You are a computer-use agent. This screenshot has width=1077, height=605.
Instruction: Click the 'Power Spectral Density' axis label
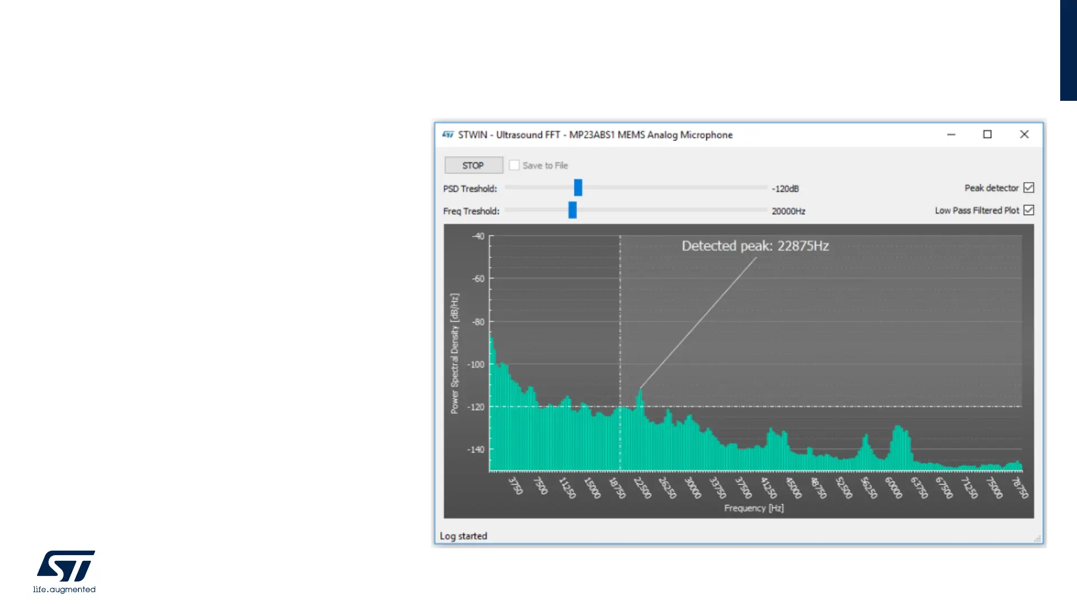pos(454,353)
